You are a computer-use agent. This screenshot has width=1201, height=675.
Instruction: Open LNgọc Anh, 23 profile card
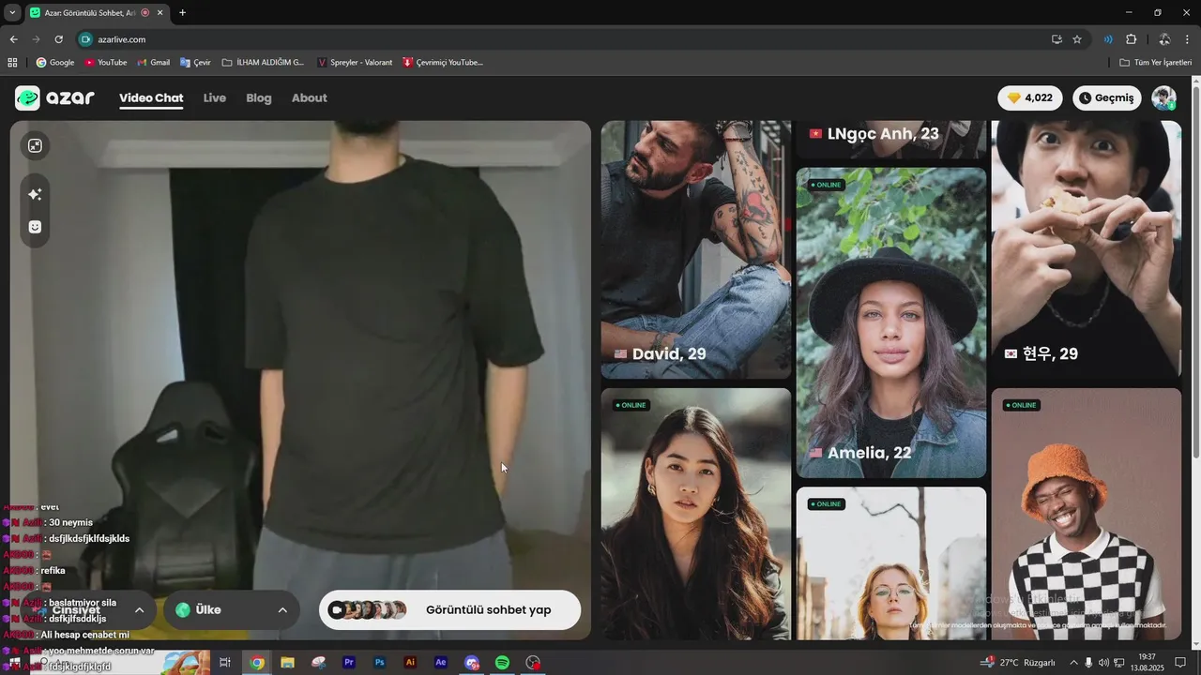[891, 140]
